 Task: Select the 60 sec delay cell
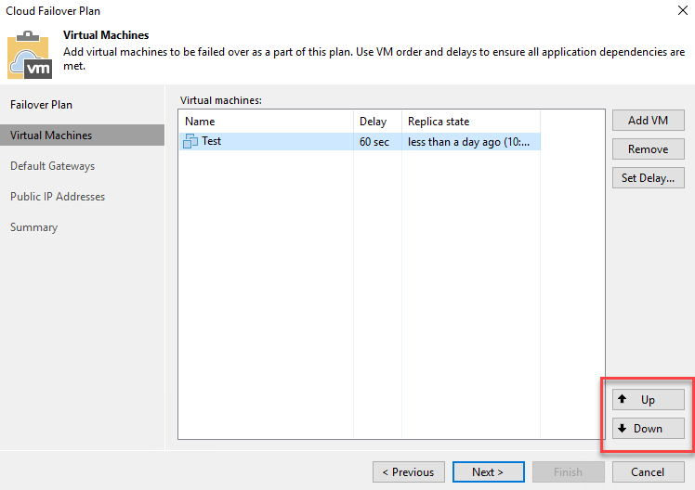374,142
